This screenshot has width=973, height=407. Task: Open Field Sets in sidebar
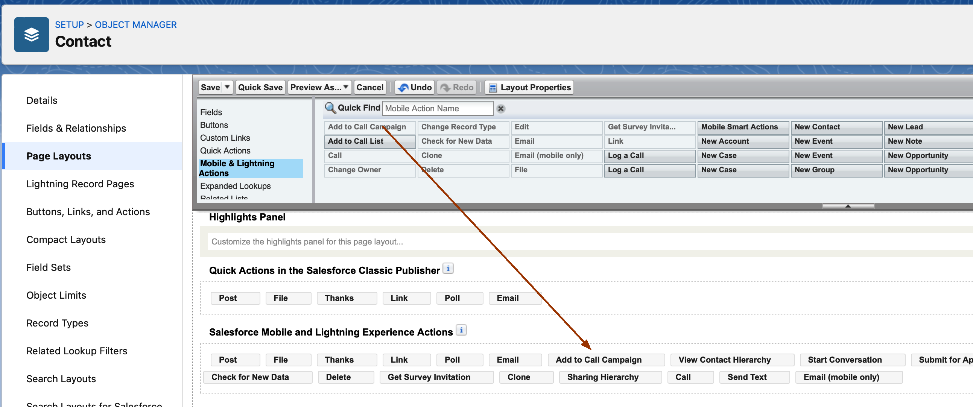49,267
